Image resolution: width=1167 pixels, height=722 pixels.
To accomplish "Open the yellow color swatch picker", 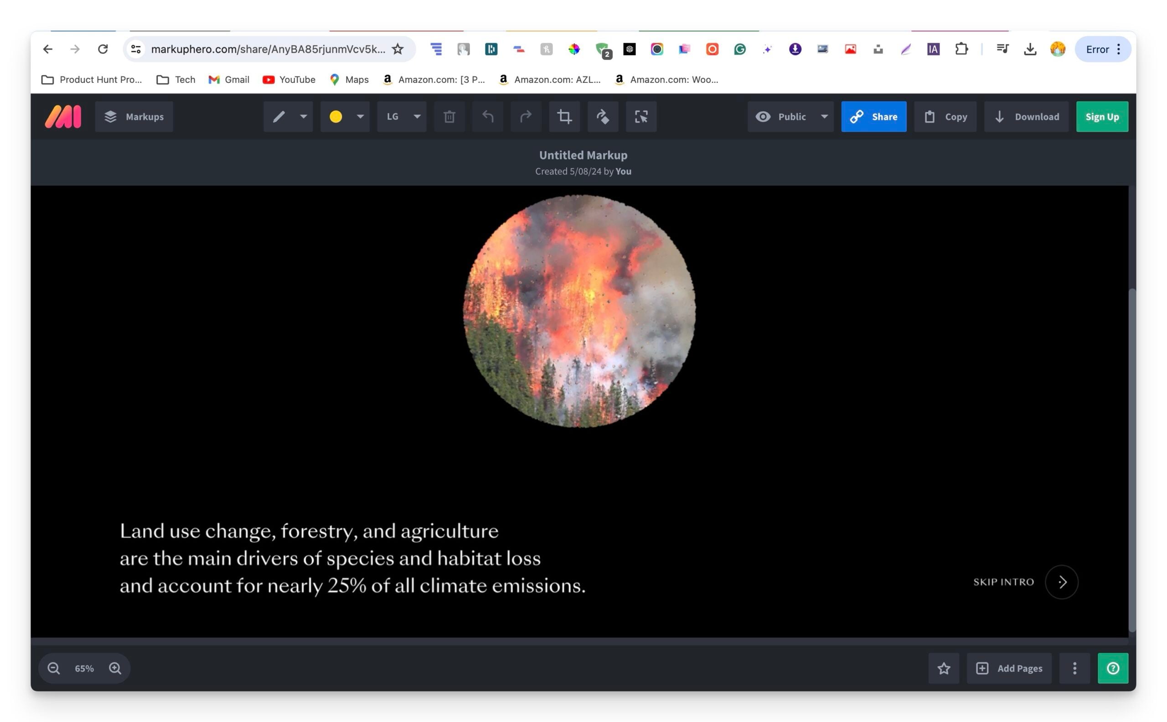I will pos(337,117).
